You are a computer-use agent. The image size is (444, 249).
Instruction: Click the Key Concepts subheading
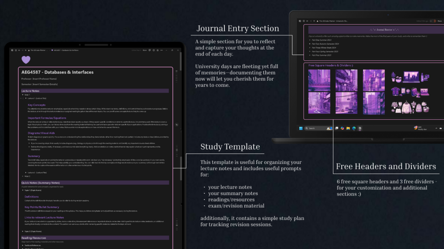click(x=37, y=105)
